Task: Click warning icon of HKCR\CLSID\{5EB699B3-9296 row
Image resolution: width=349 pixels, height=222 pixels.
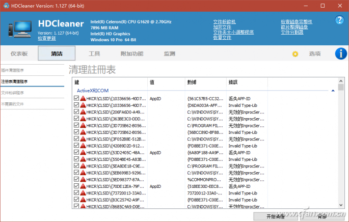Action: click(83, 173)
